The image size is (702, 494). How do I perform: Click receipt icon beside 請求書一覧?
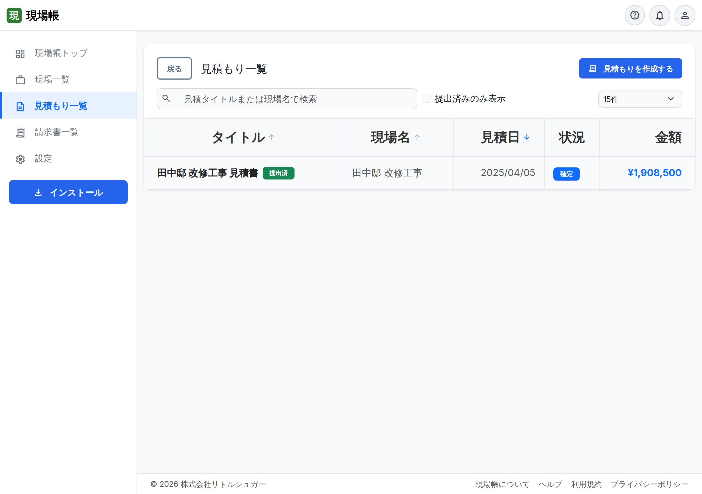point(20,133)
